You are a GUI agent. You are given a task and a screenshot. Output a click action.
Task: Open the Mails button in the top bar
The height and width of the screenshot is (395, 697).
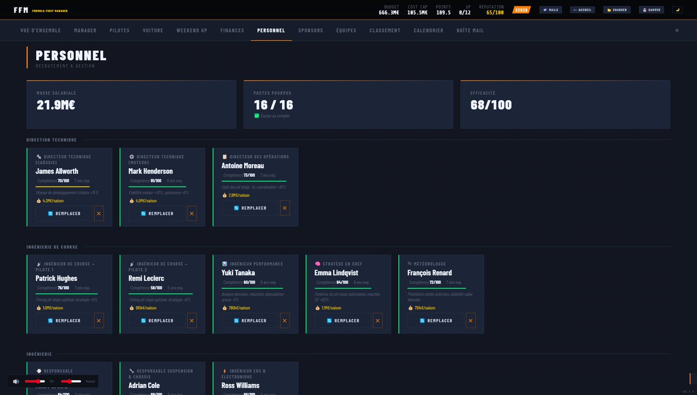tap(551, 10)
